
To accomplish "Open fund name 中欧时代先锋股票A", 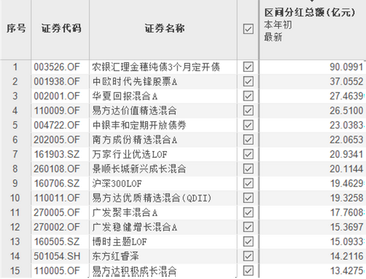I will tap(134, 81).
